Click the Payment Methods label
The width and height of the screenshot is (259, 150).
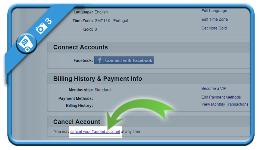75,98
